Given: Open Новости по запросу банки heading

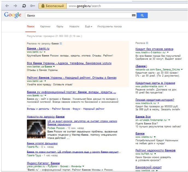Looking at the screenshot, I should pyautogui.click(x=46, y=117).
